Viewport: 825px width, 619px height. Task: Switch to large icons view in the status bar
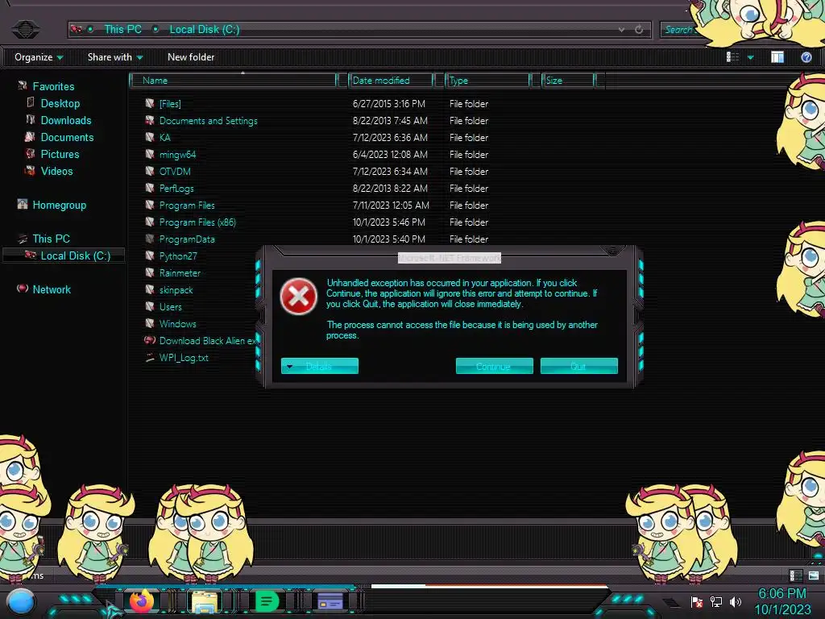point(814,575)
